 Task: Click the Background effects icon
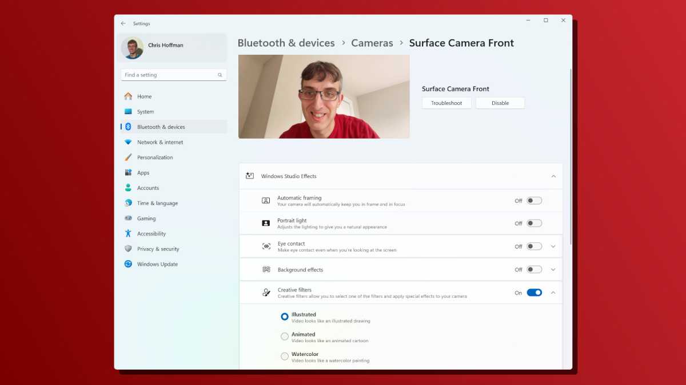(266, 269)
